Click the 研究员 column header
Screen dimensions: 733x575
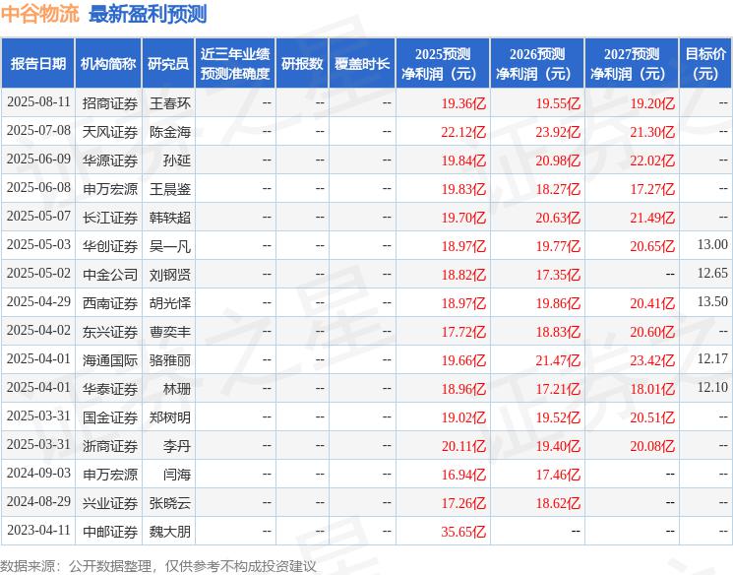[168, 63]
